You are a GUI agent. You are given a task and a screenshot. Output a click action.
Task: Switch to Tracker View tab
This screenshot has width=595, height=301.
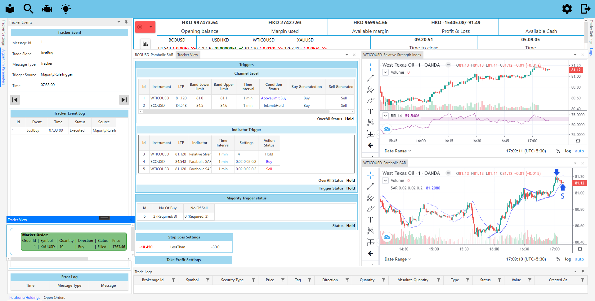[188, 55]
